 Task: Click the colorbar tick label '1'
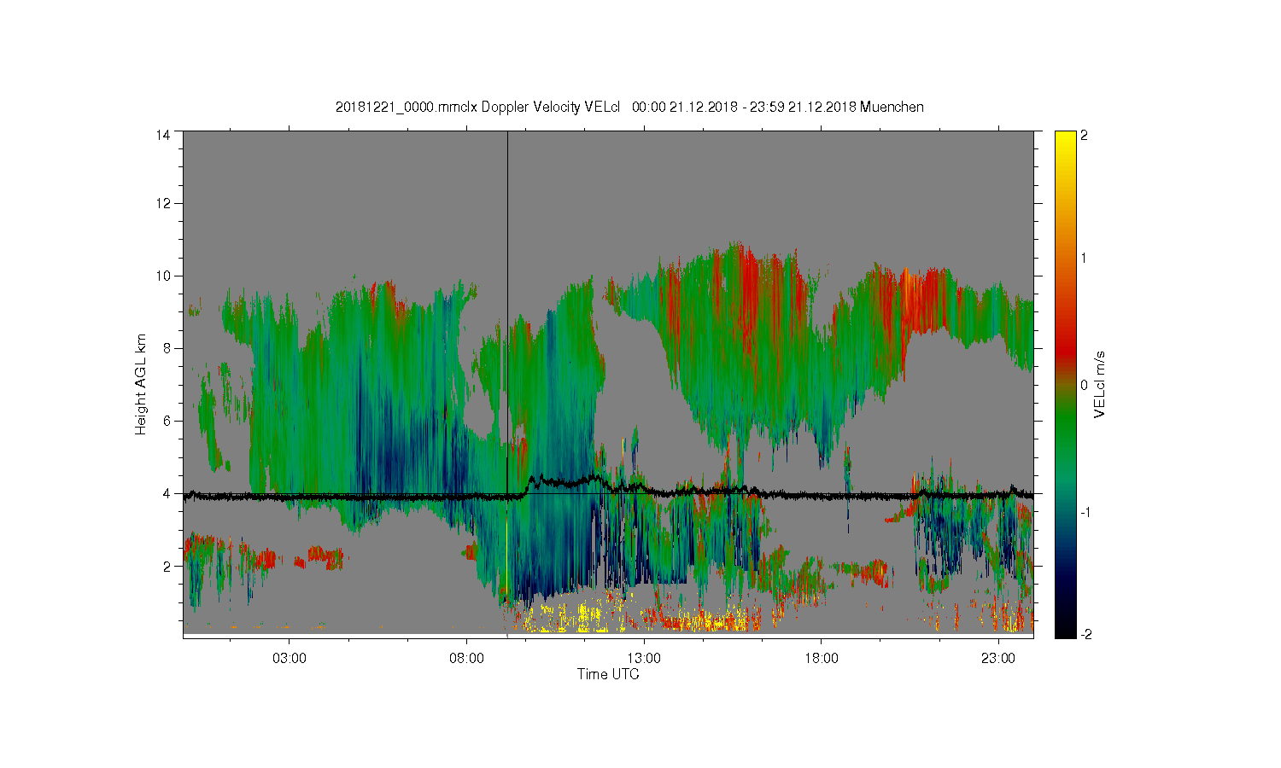(1085, 258)
